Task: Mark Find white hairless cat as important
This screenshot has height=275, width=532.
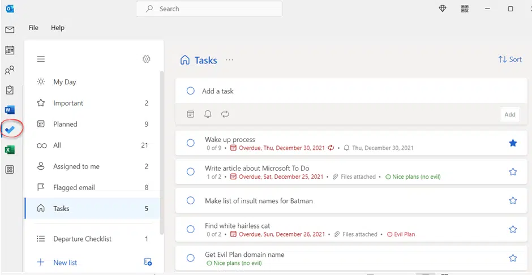Action: 513,230
